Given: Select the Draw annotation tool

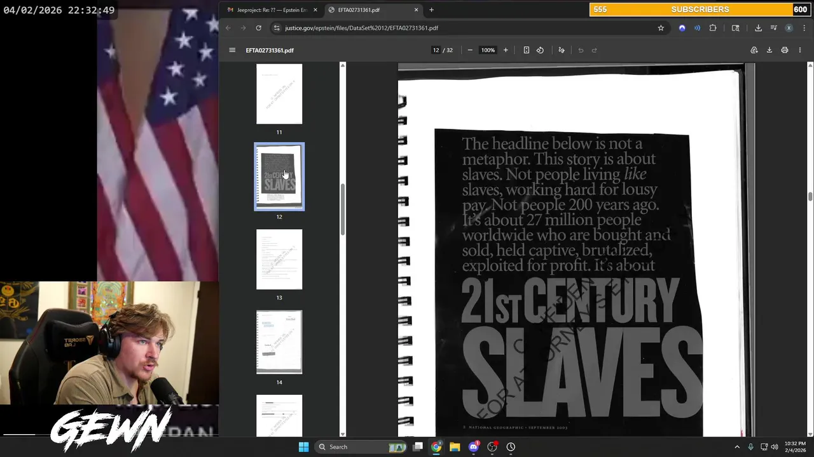Looking at the screenshot, I should tap(562, 50).
